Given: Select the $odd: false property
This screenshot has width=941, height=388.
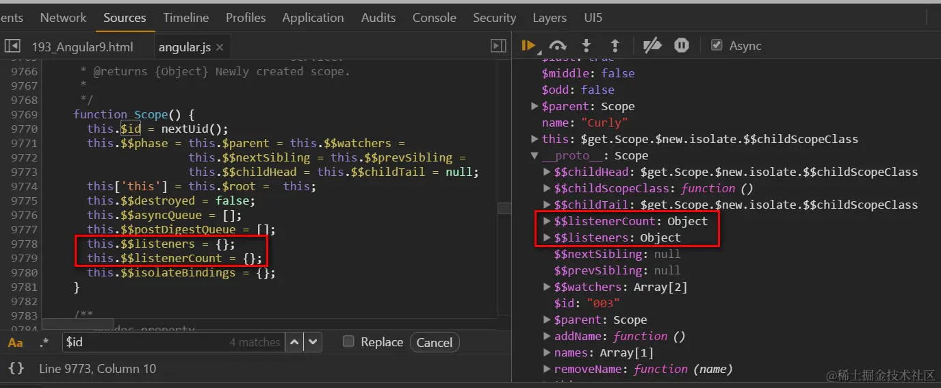Looking at the screenshot, I should (578, 90).
